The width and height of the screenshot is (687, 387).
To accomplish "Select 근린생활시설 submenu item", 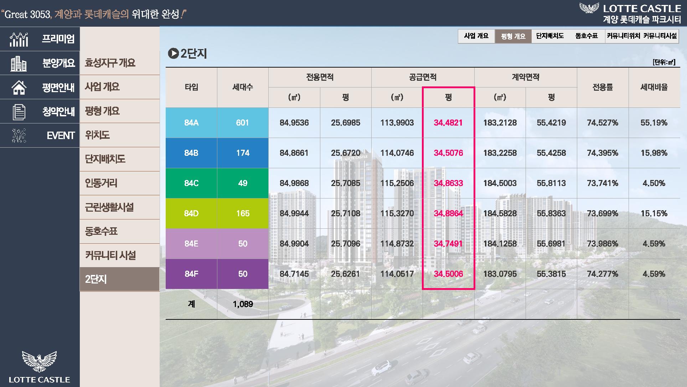I will tap(120, 207).
